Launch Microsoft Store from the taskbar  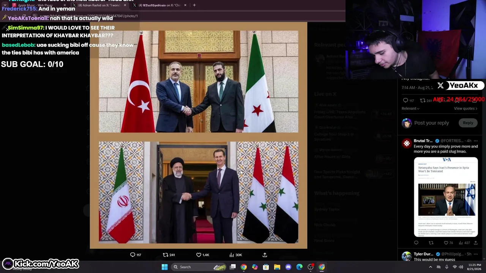click(266, 267)
